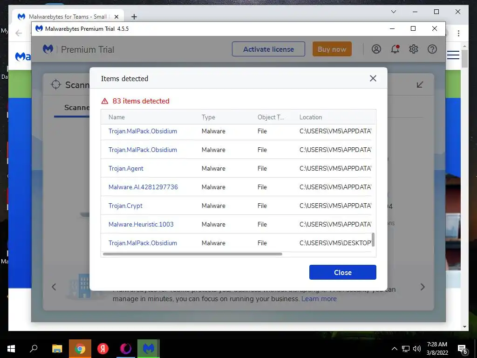This screenshot has height=358, width=477.
Task: Open the browser tab search chevron
Action: click(393, 12)
